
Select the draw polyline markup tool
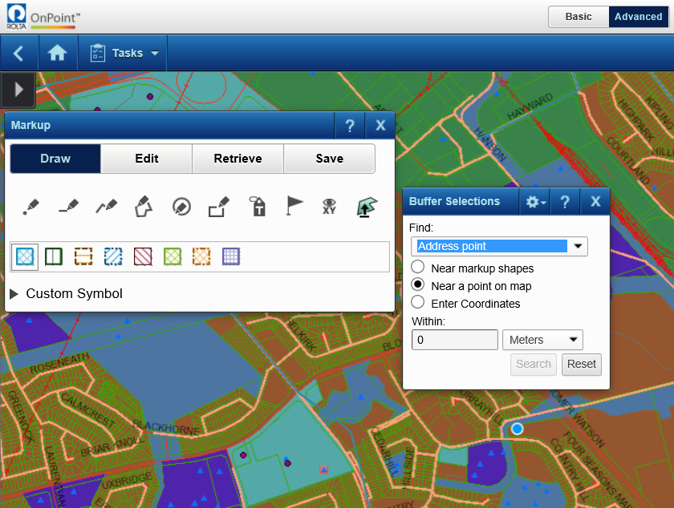106,207
